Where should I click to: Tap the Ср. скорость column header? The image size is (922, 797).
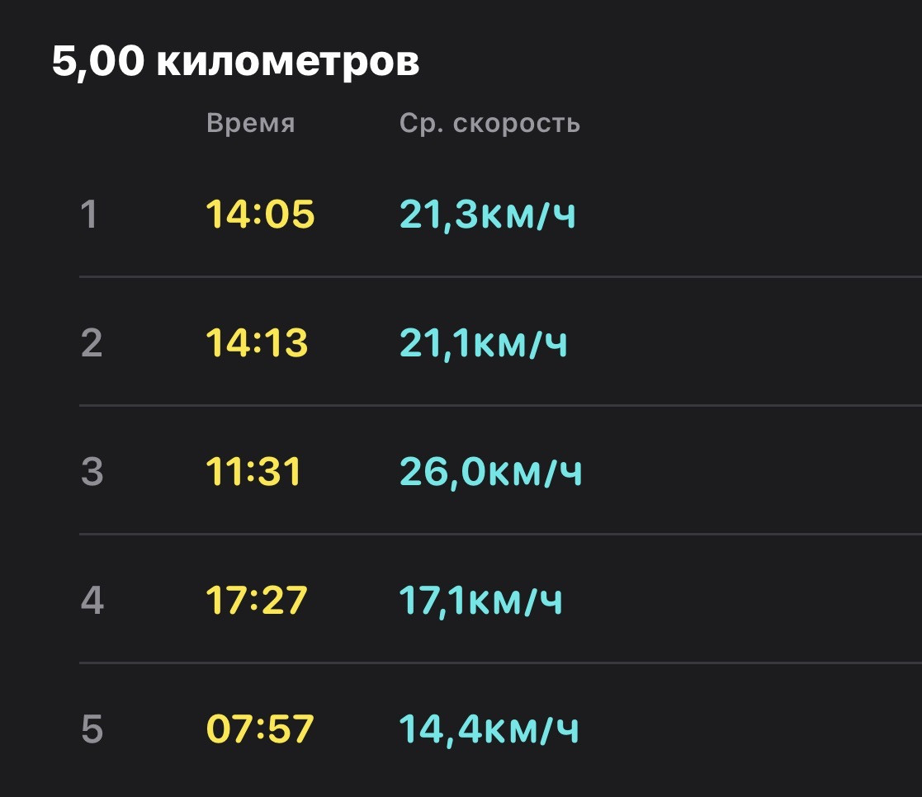tap(489, 124)
